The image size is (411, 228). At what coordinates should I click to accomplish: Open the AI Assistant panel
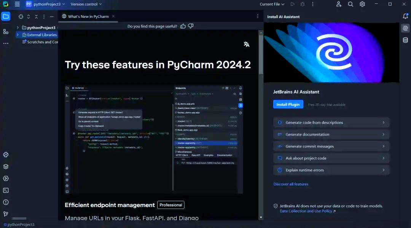pyautogui.click(x=405, y=28)
